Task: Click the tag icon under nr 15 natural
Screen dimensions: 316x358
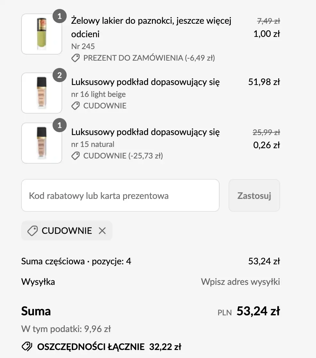Action: click(x=76, y=156)
